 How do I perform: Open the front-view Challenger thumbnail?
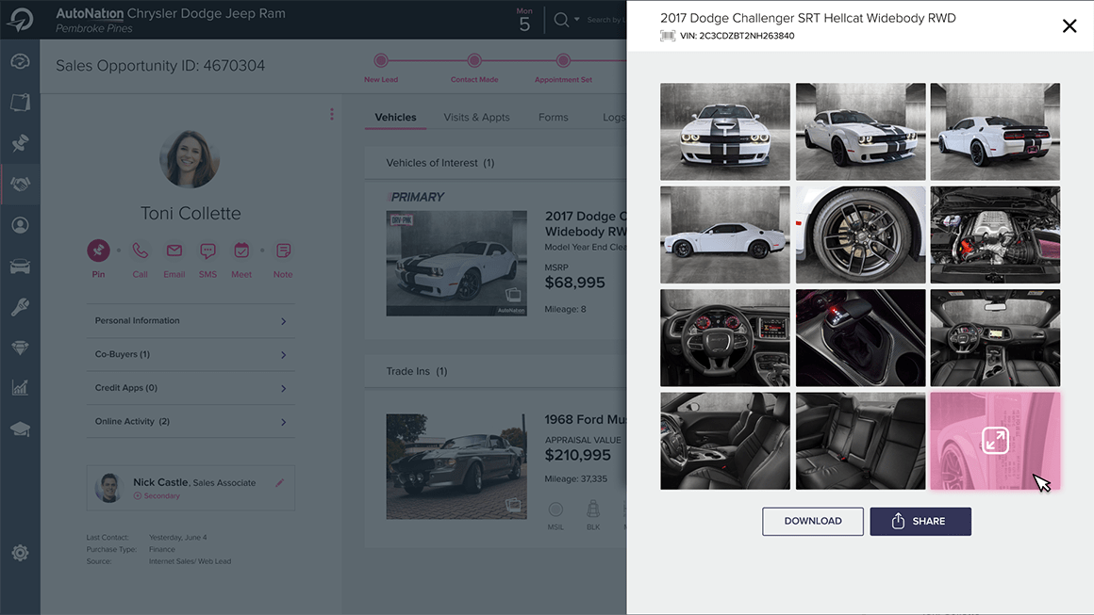coord(725,132)
